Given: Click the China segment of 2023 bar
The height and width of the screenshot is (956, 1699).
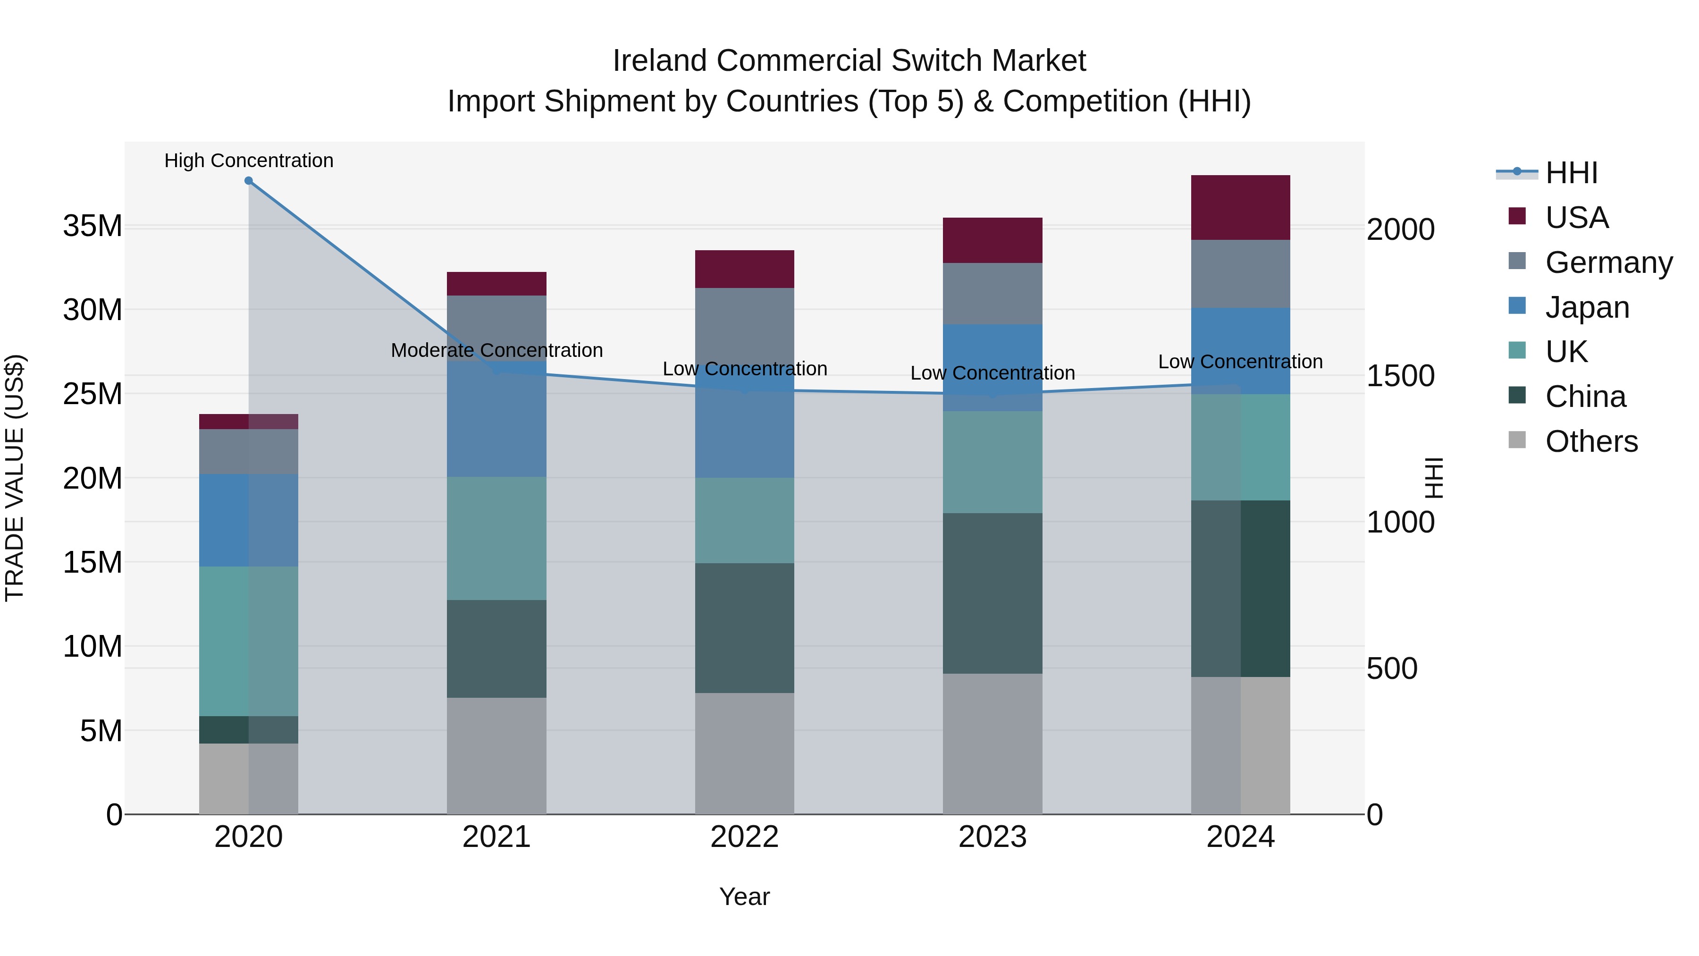Looking at the screenshot, I should click(x=992, y=593).
